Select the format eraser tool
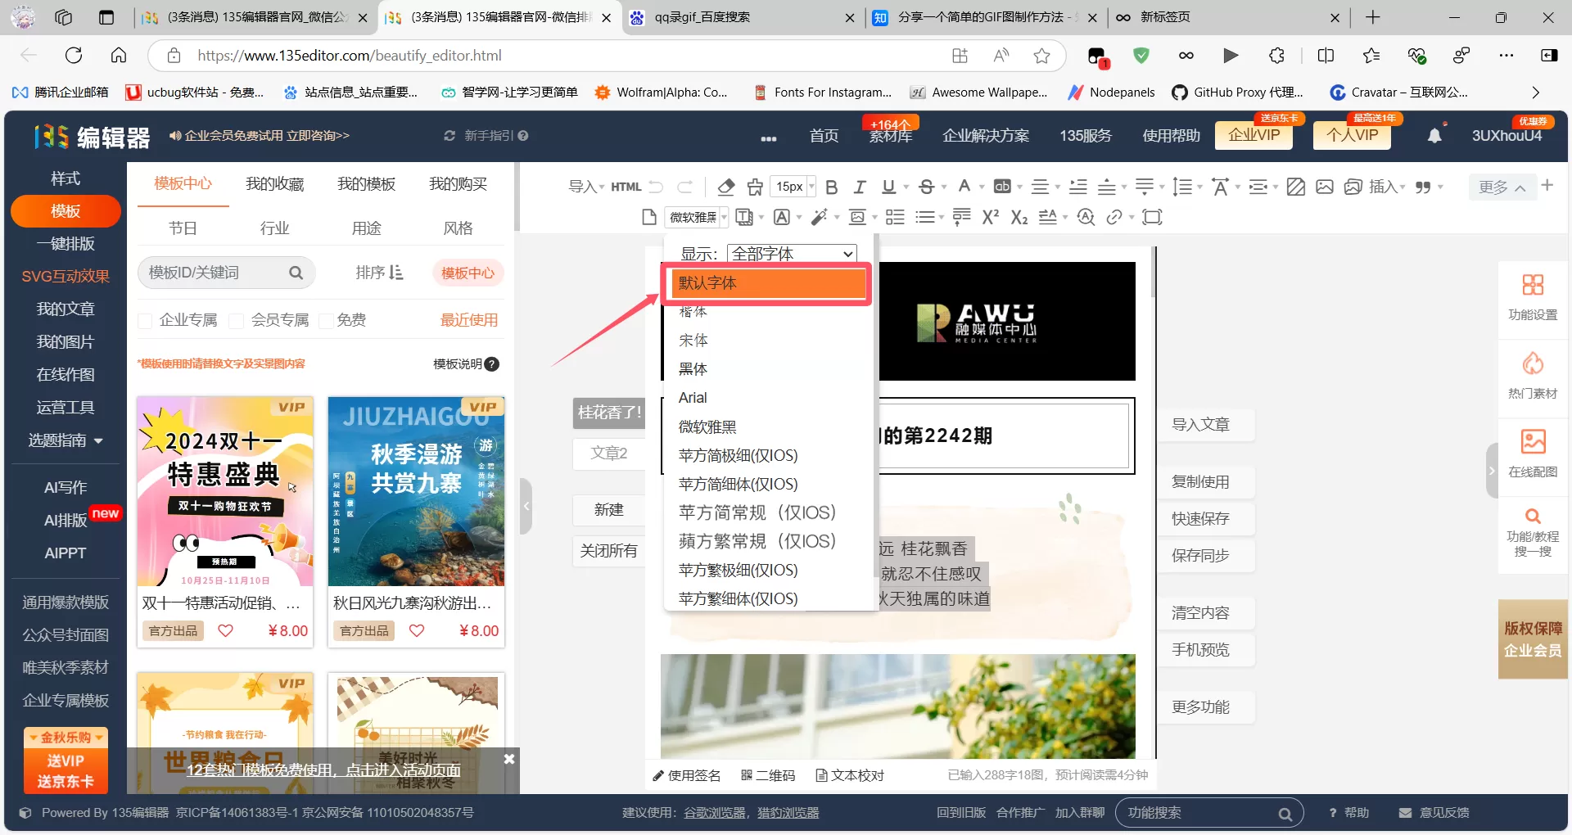The height and width of the screenshot is (835, 1572). click(725, 187)
